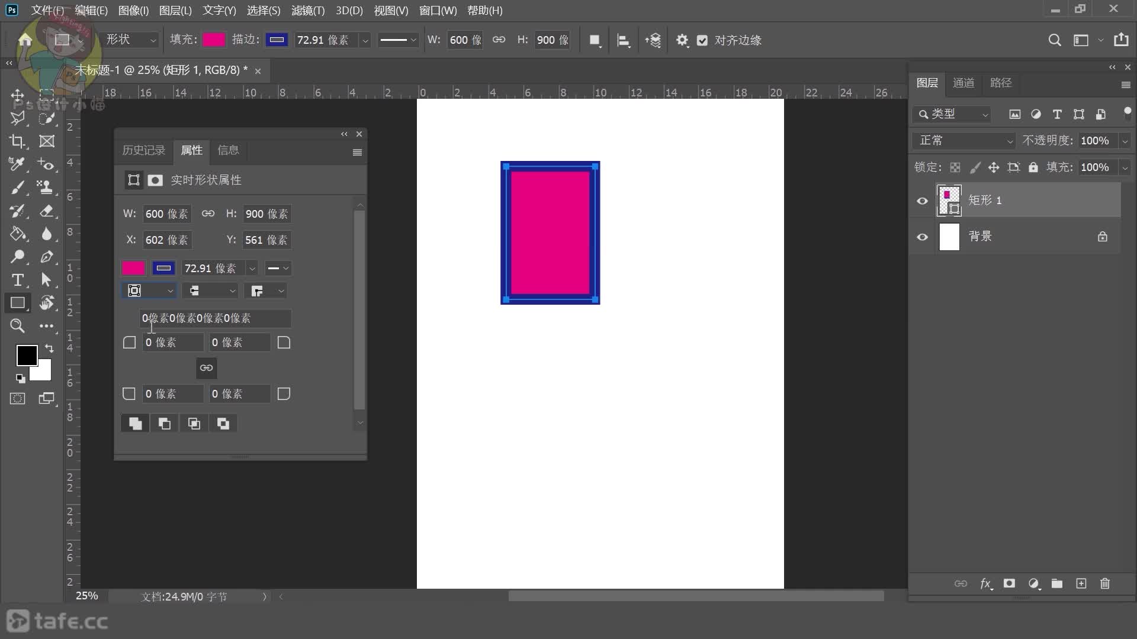Select the Eraser tool
The height and width of the screenshot is (639, 1137).
coord(47,211)
